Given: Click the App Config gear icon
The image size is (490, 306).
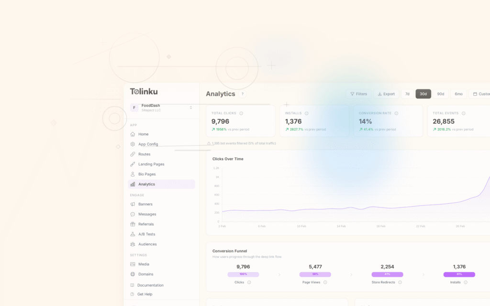Looking at the screenshot, I should point(133,144).
